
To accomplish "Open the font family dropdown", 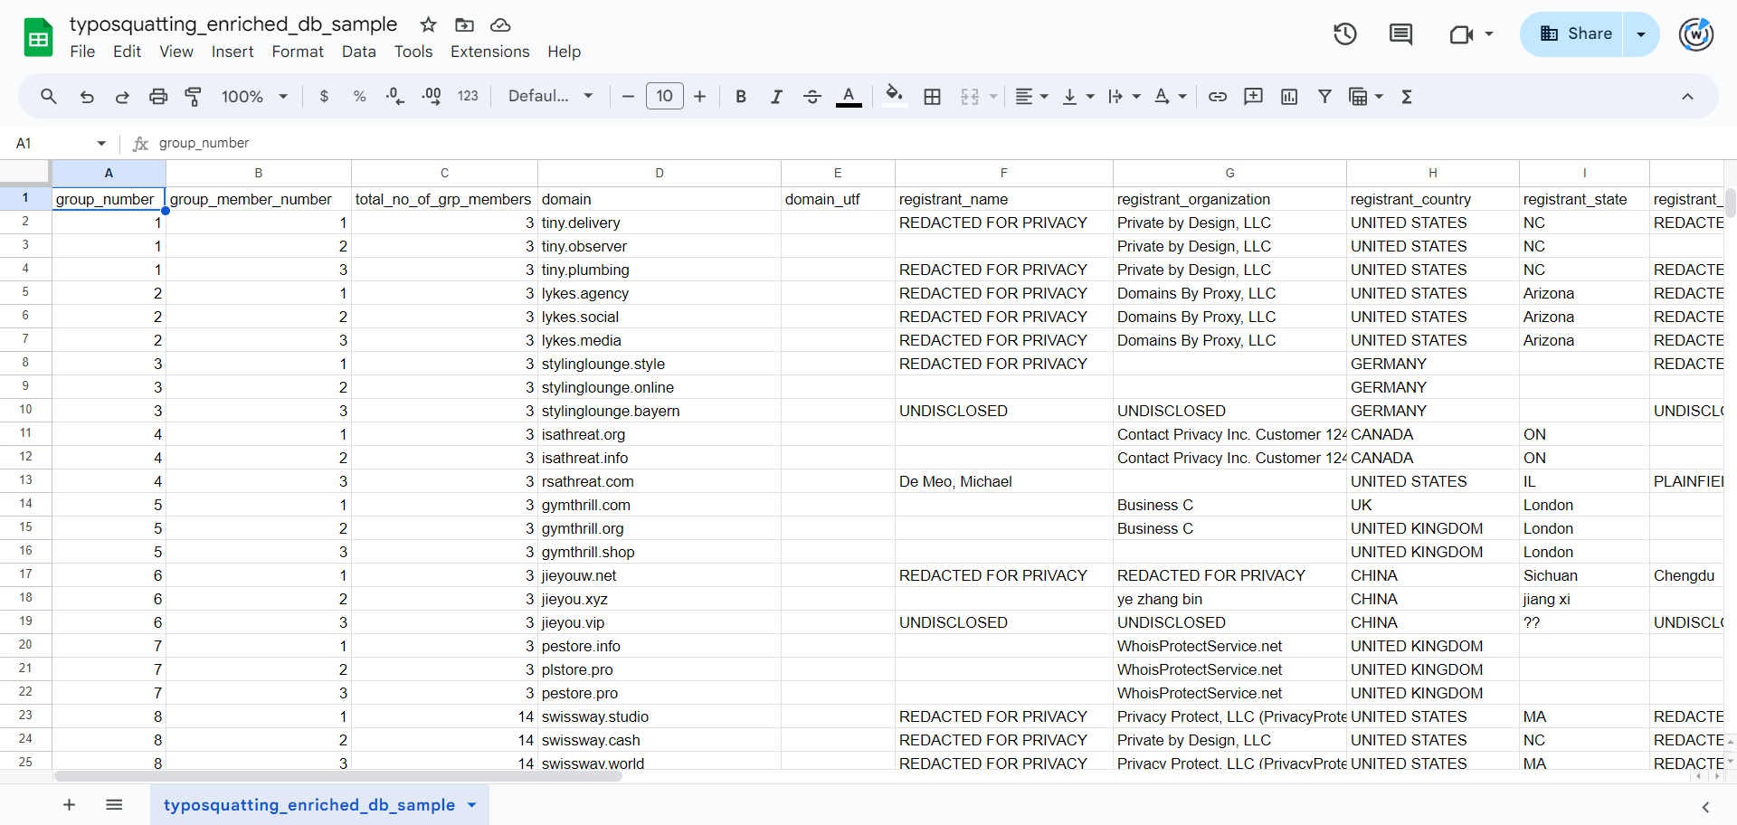I will [550, 97].
